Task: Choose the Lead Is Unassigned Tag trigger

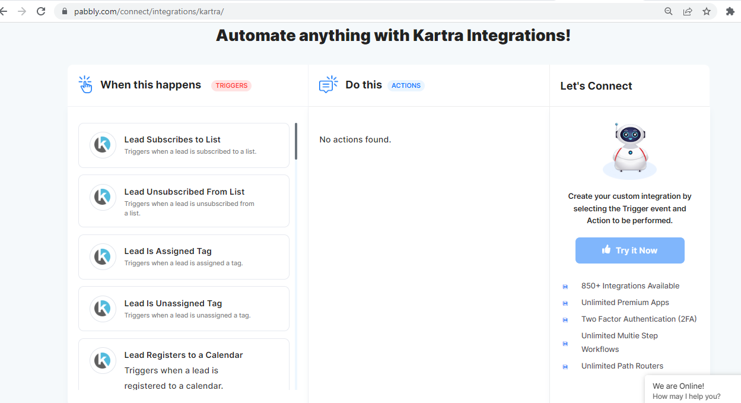Action: [x=184, y=309]
